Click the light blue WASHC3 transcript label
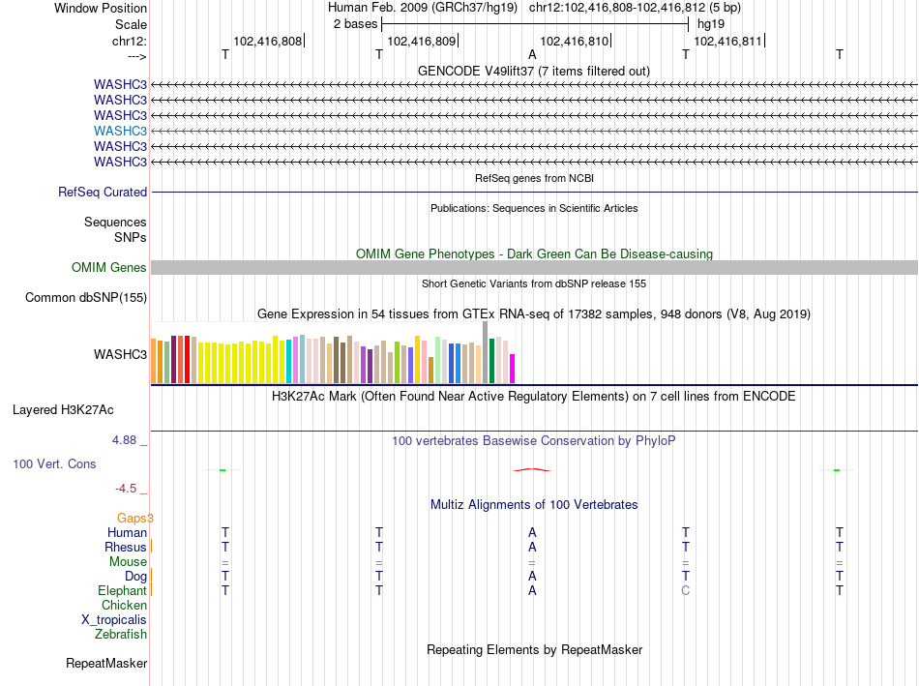 click(120, 131)
